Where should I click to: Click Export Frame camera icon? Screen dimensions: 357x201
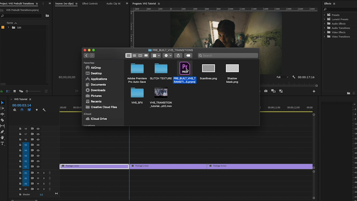(x=266, y=91)
